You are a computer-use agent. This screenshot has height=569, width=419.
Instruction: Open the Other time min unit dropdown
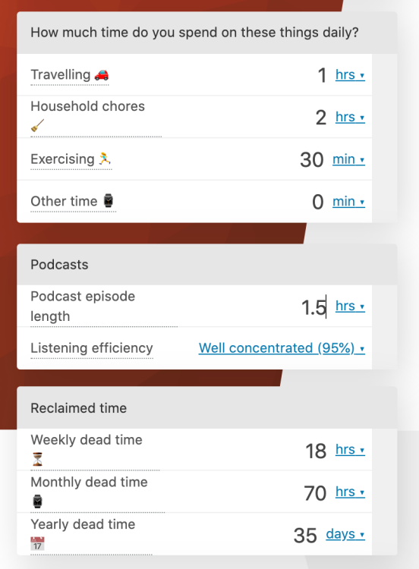pyautogui.click(x=348, y=201)
